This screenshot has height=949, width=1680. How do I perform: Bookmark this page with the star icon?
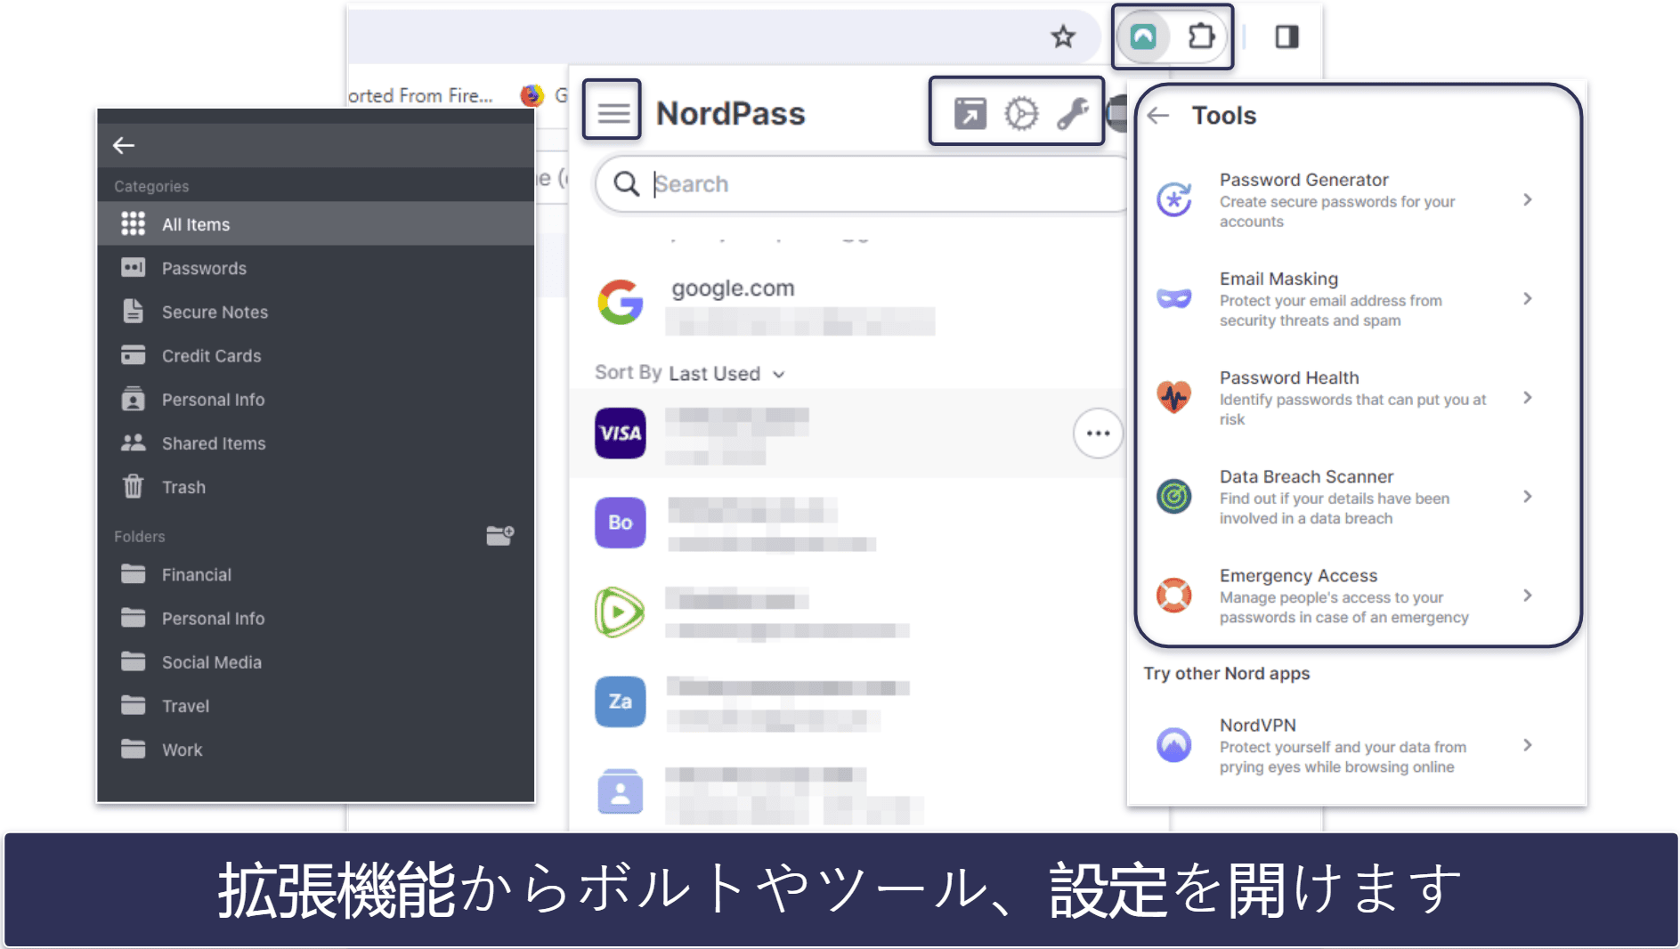click(x=1063, y=36)
